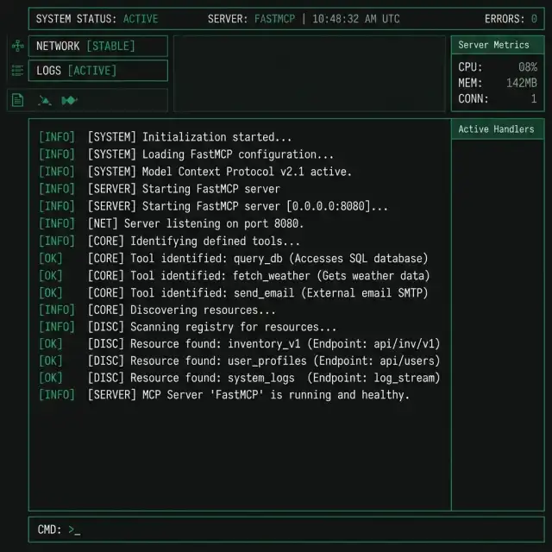Select log line 'Initialization started...'
552x552 pixels.
point(166,137)
